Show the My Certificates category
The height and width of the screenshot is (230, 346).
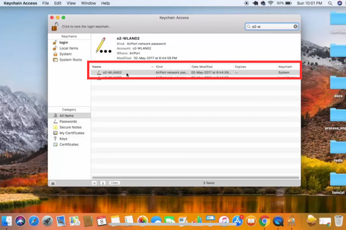coord(72,133)
